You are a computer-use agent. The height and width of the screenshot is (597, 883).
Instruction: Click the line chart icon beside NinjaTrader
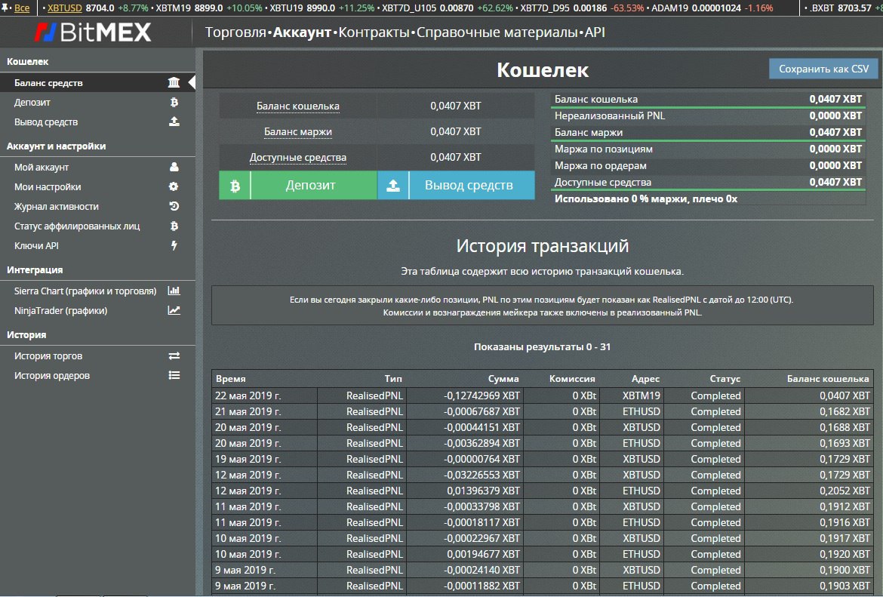[174, 310]
